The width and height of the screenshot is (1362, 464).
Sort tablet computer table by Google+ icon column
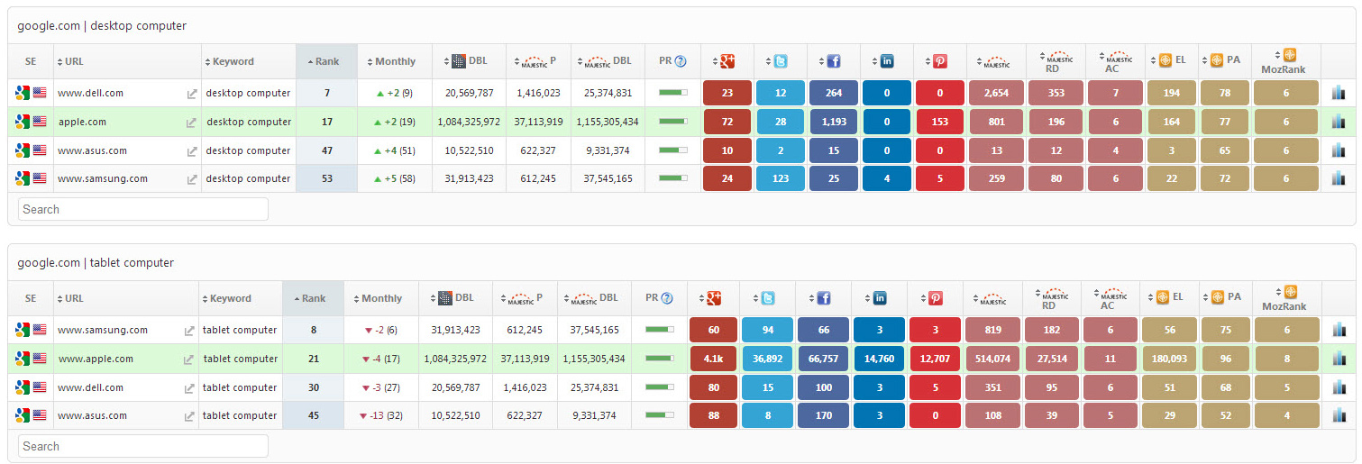[x=714, y=298]
